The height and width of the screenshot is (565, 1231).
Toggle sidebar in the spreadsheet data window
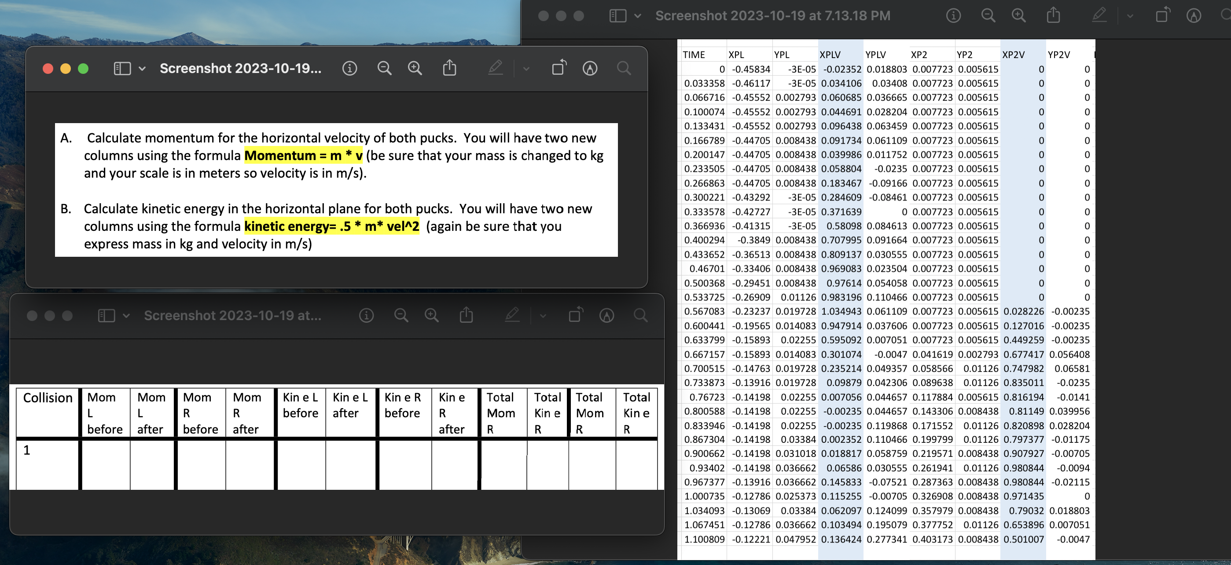[x=618, y=16]
